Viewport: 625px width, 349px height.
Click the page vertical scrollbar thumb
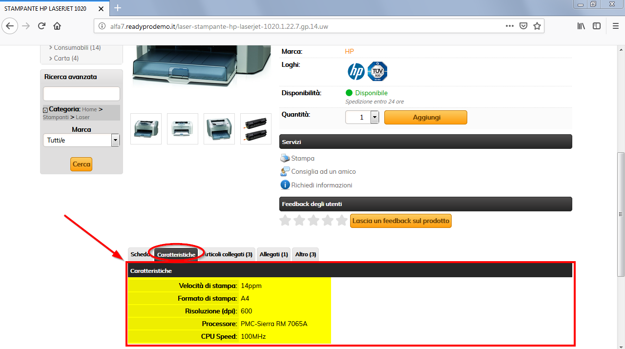tap(621, 213)
